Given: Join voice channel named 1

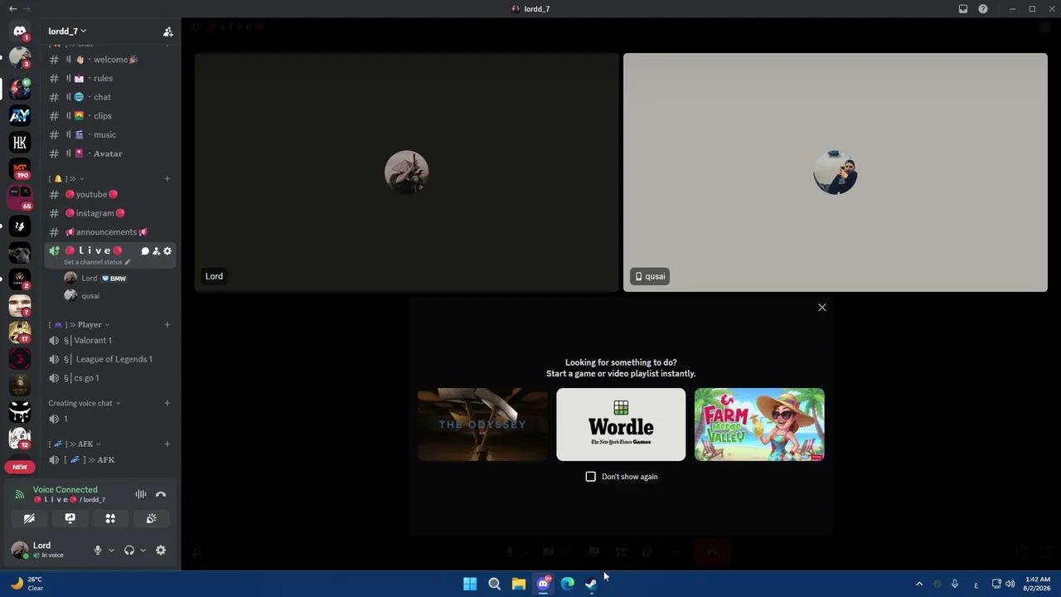Looking at the screenshot, I should (x=109, y=419).
